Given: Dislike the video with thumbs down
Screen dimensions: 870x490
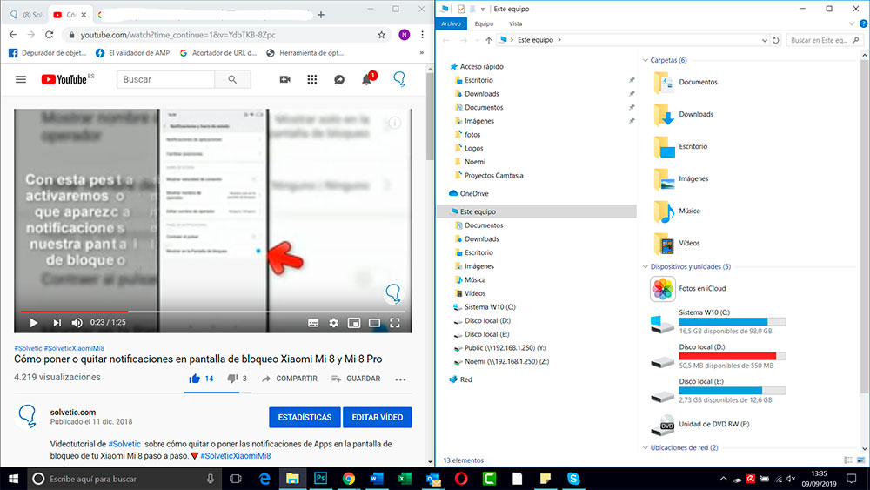Looking at the screenshot, I should pyautogui.click(x=232, y=379).
